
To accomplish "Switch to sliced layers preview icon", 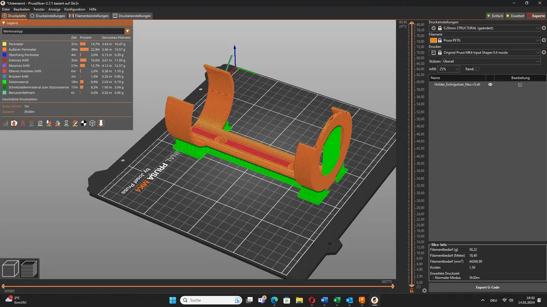I will (x=29, y=269).
